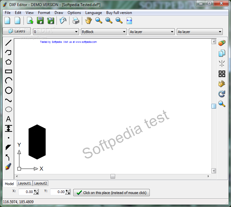The image size is (231, 207).
Task: Select the Leader arrow tool
Action: coord(8,157)
